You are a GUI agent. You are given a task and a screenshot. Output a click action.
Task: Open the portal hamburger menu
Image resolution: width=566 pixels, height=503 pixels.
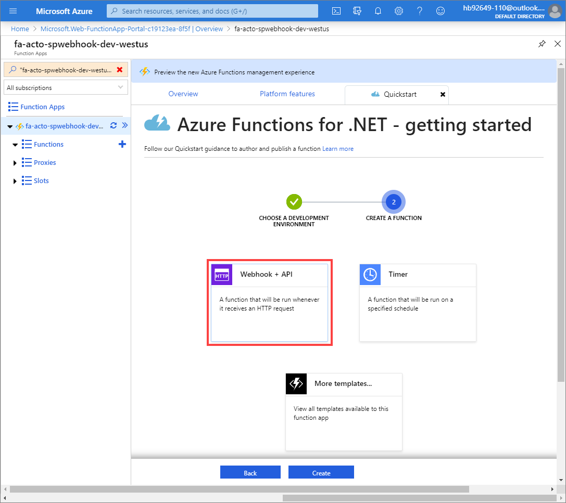(13, 11)
